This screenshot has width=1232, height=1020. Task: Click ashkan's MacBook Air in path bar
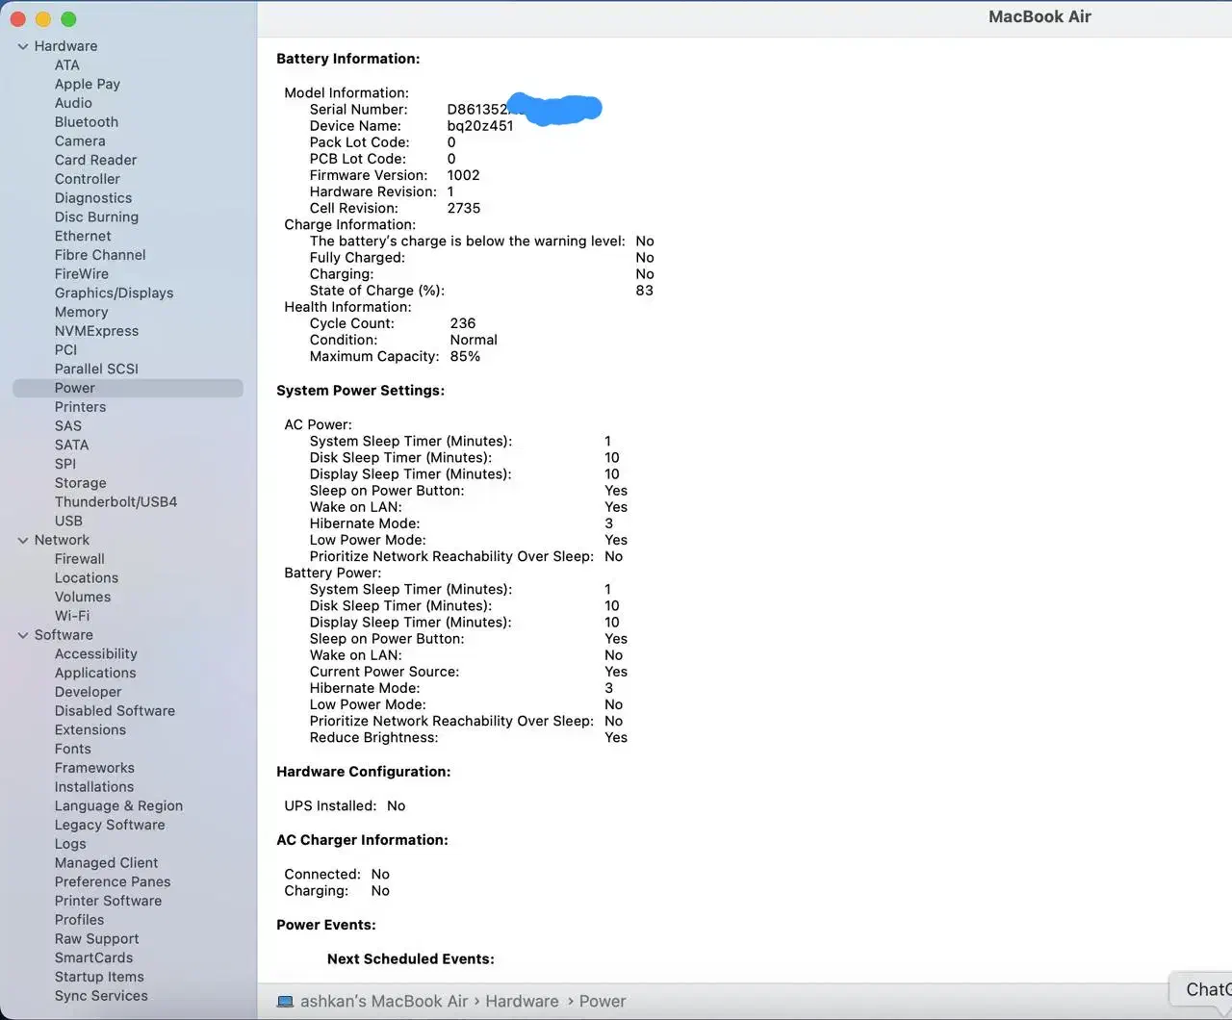pos(383,1002)
